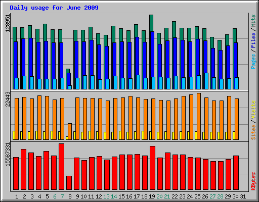Viewport: 259px width, 202px height.
Task: Click day label 17 on the x-axis
Action: click(137, 196)
